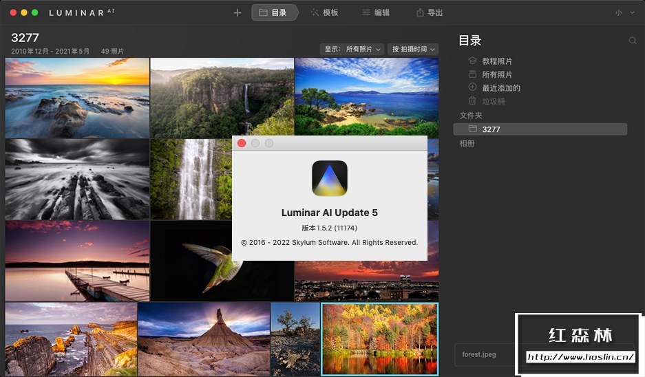Select the blue bay with pine trees thumbnail

coord(367,96)
